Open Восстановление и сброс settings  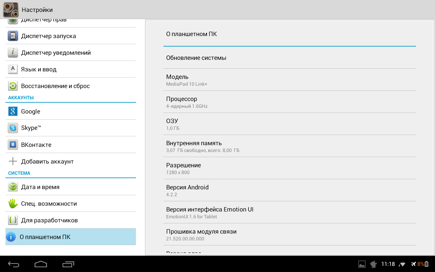71,86
